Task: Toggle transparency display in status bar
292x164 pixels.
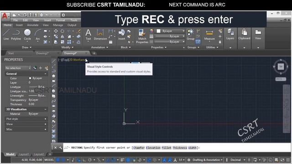Action: point(128,160)
